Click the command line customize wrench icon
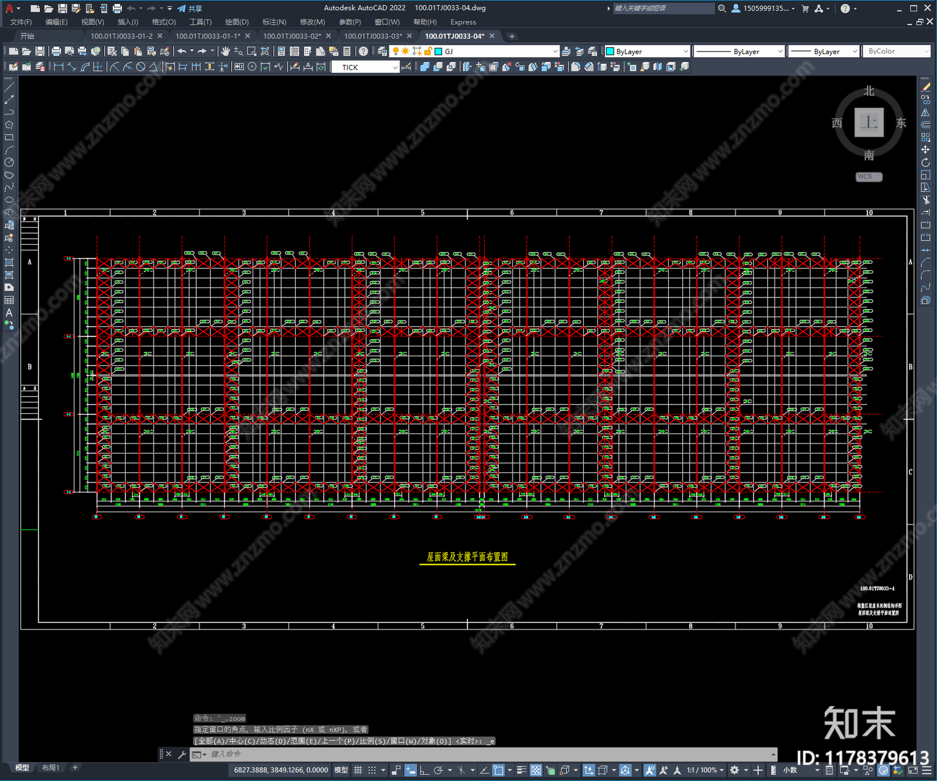937x781 pixels. pyautogui.click(x=182, y=755)
